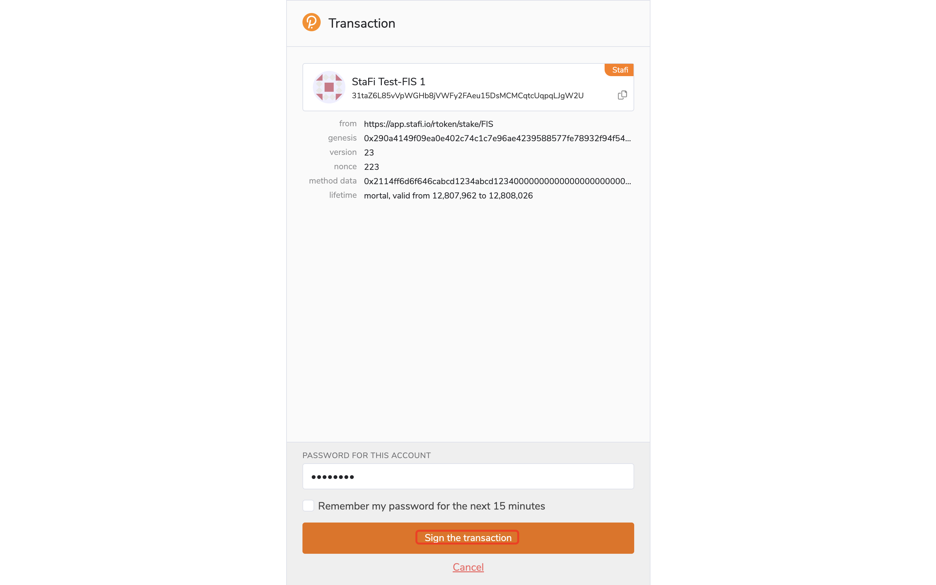Click the Transaction header title
Image resolution: width=936 pixels, height=585 pixels.
(x=361, y=23)
